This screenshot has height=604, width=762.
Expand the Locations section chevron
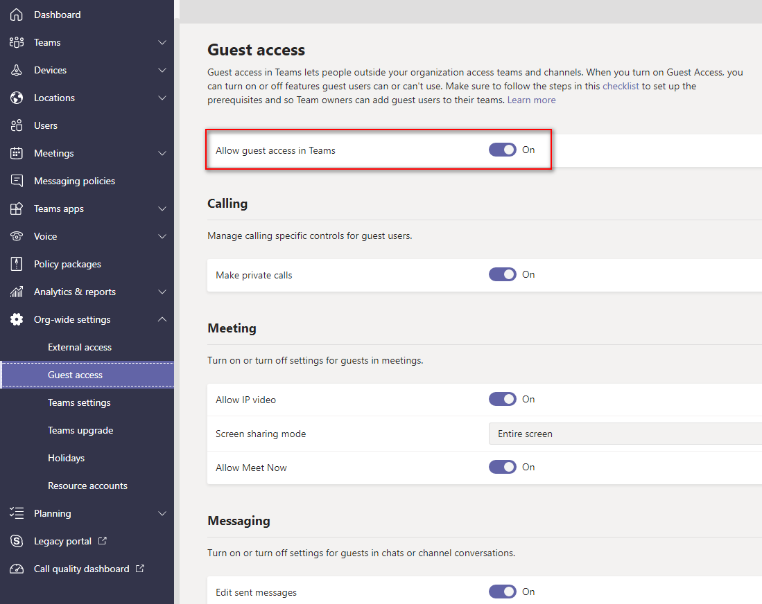(x=162, y=98)
